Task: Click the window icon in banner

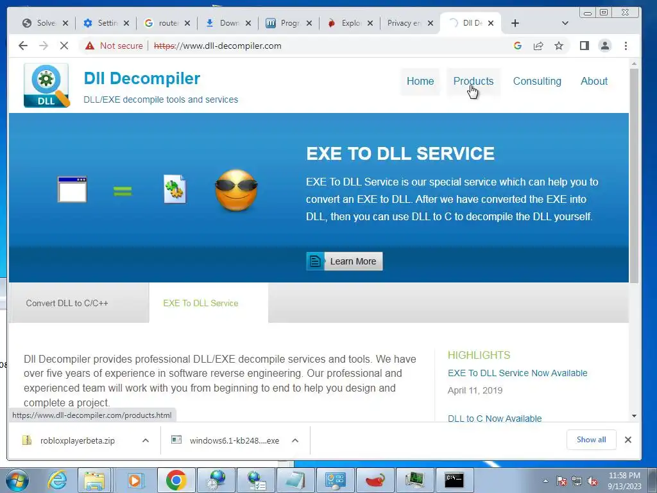Action: coord(72,189)
